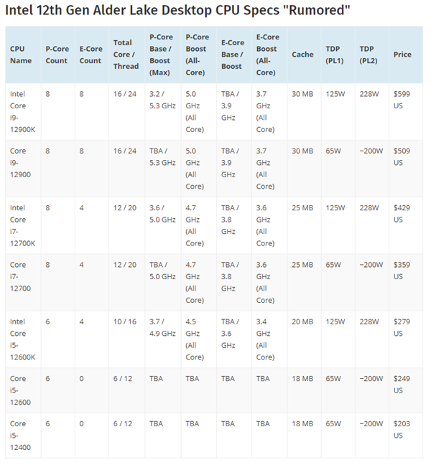Select the P-Core Count column header

tap(57, 55)
